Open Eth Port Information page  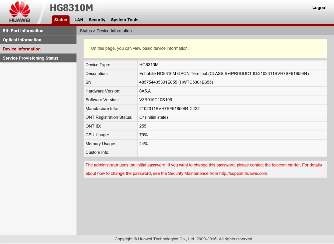pyautogui.click(x=23, y=31)
